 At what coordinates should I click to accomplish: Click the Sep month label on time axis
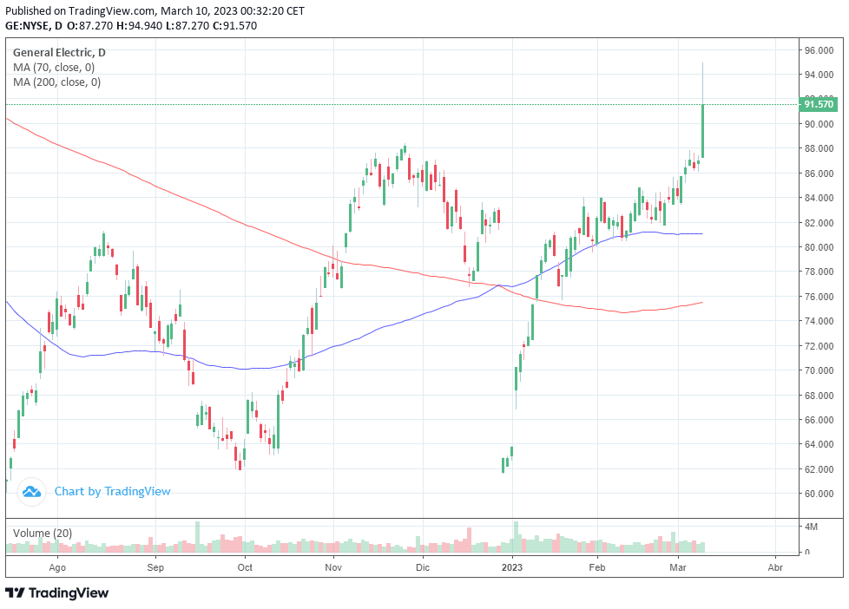point(155,568)
